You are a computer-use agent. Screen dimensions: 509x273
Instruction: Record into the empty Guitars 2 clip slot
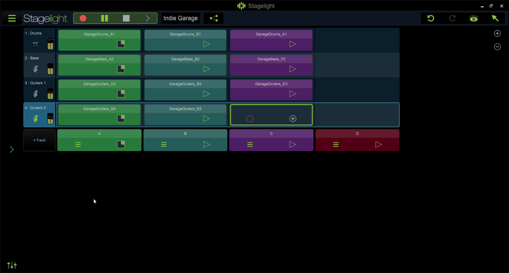click(250, 119)
